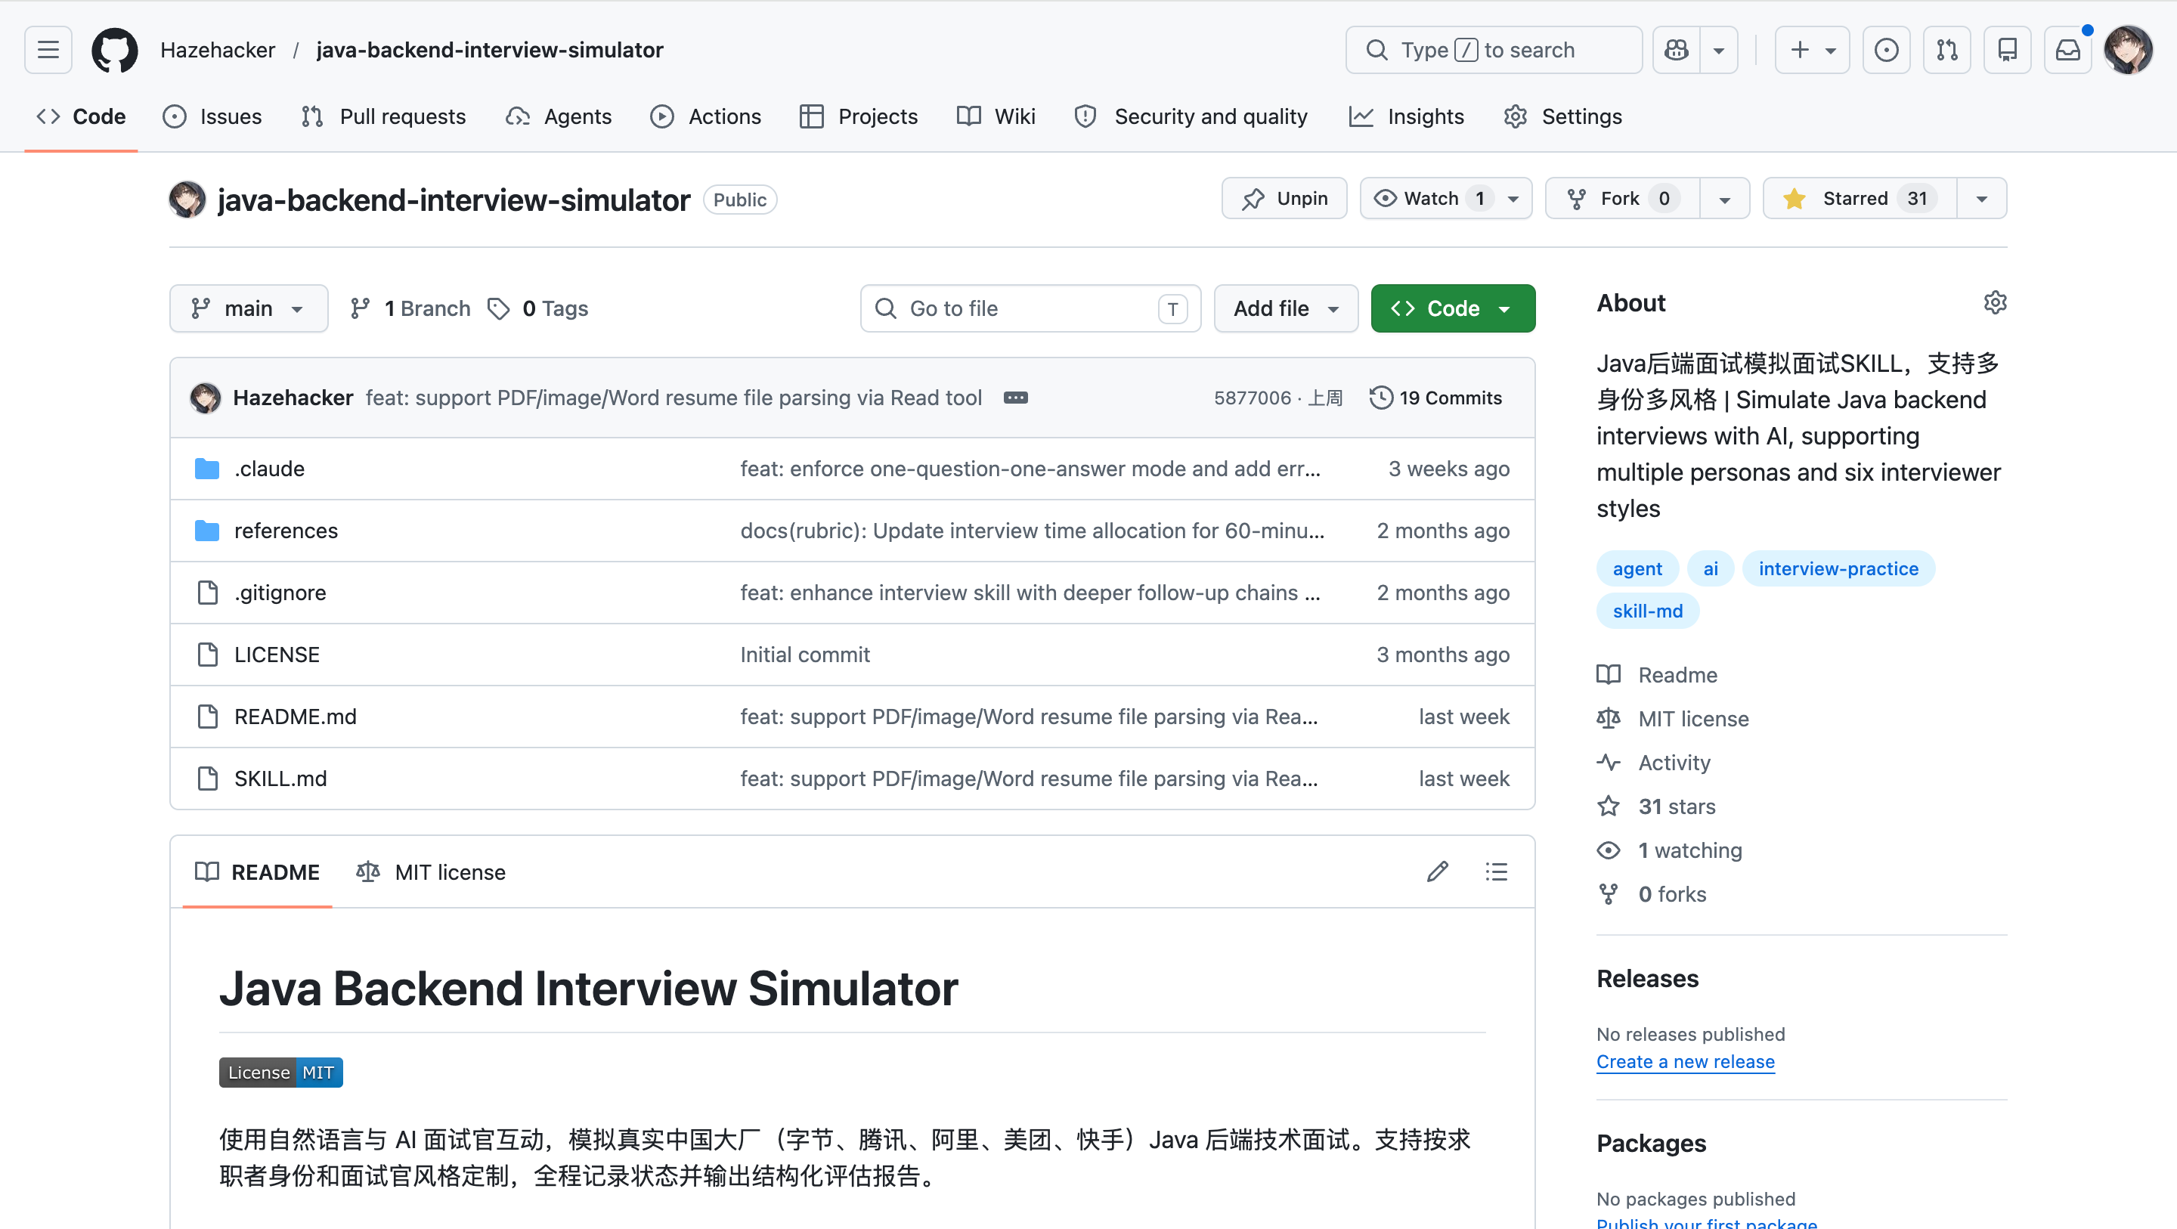Screen dimensions: 2177x1229
Task: Open the interview-practice topic tag
Action: [x=1838, y=569]
